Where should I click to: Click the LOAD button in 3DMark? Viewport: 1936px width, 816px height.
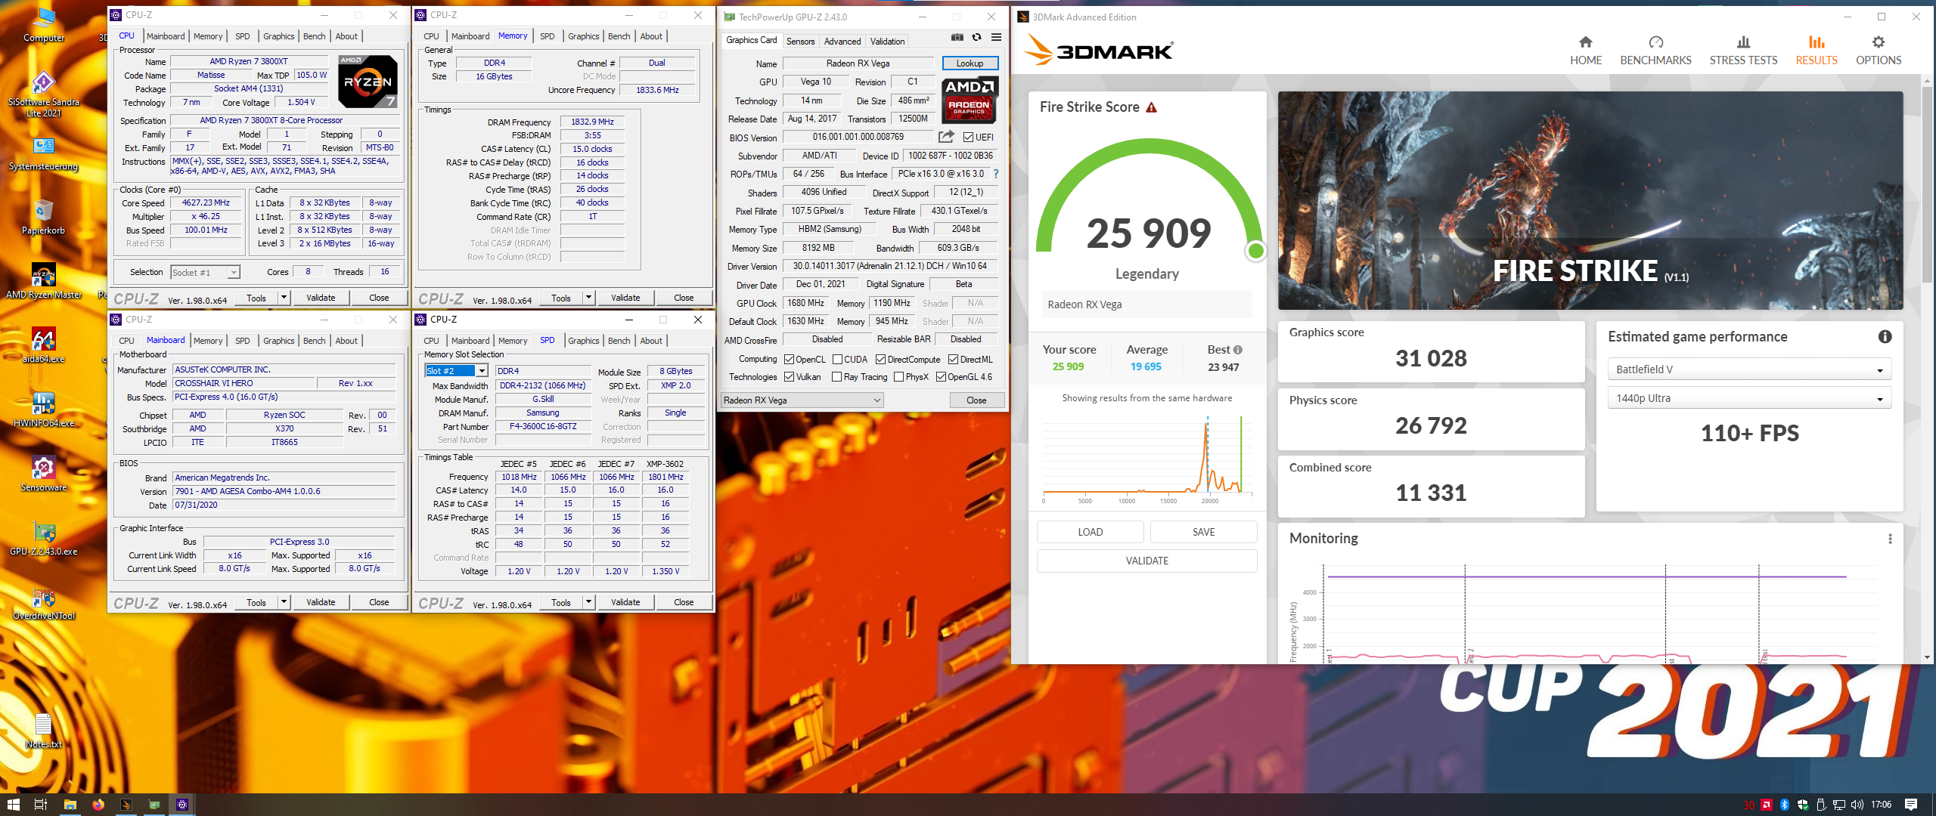point(1090,532)
